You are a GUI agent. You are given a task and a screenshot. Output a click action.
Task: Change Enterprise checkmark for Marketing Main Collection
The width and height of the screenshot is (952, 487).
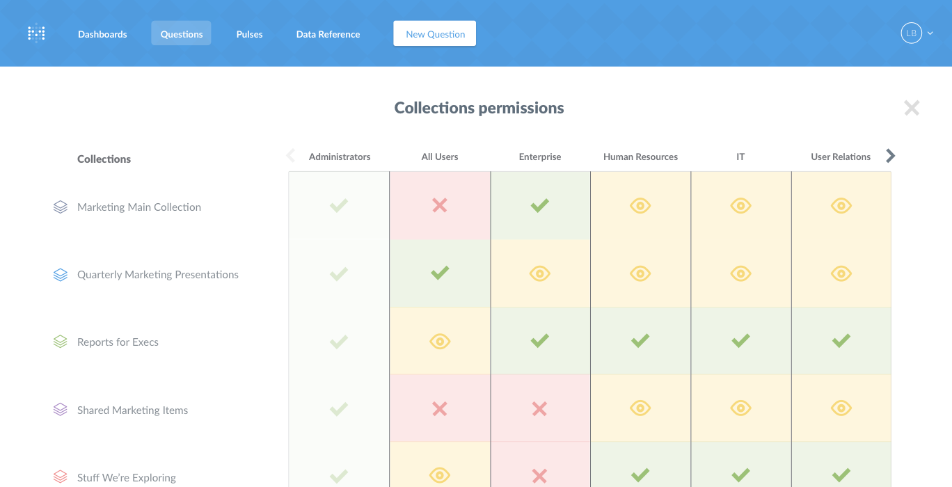coord(540,205)
